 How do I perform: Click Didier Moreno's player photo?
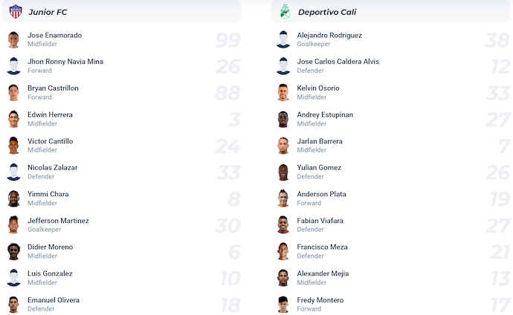(13, 251)
